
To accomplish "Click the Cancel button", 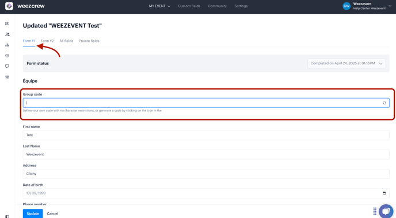I will (x=52, y=213).
